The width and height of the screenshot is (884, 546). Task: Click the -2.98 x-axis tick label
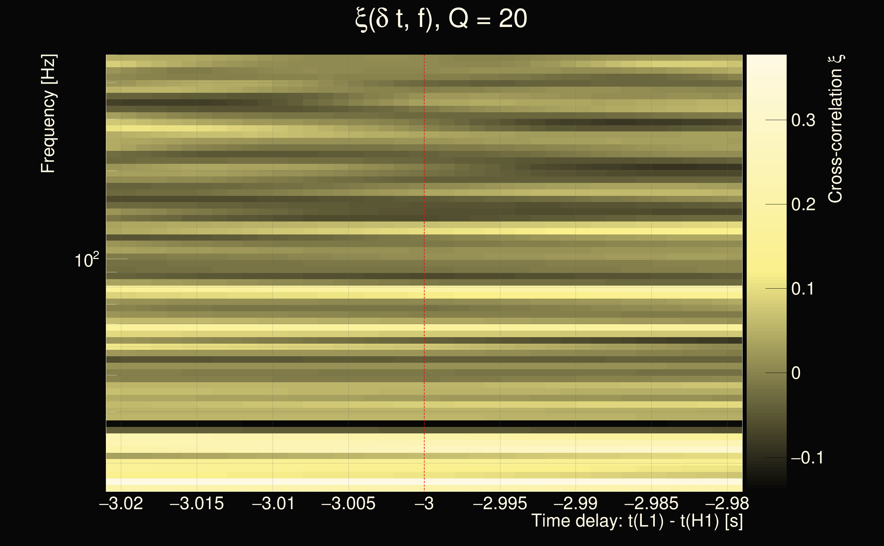[727, 503]
